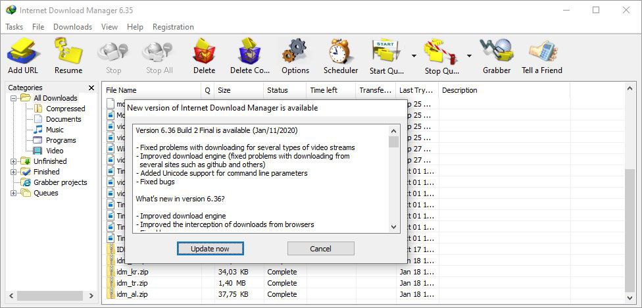Launch the Grabber tool

coord(496,51)
